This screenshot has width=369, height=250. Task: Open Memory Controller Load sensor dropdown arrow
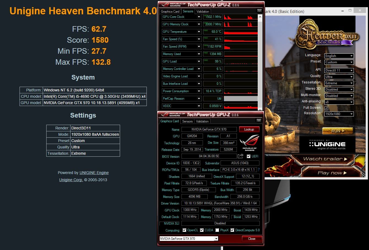199,69
